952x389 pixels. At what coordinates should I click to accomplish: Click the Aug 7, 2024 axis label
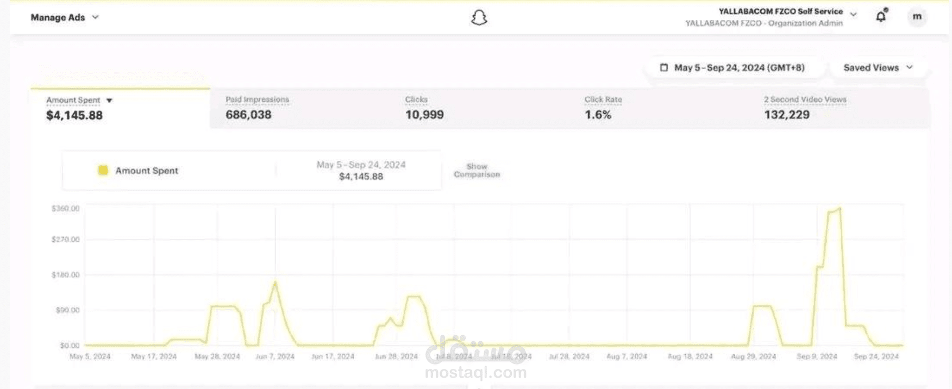pyautogui.click(x=627, y=356)
